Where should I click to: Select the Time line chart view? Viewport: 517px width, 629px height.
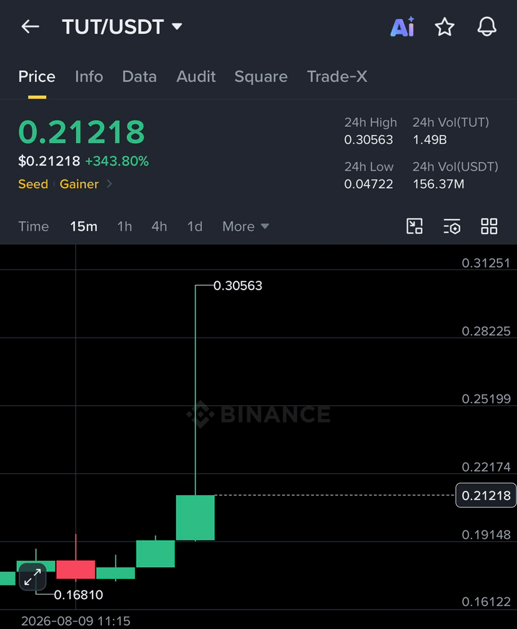tap(34, 226)
